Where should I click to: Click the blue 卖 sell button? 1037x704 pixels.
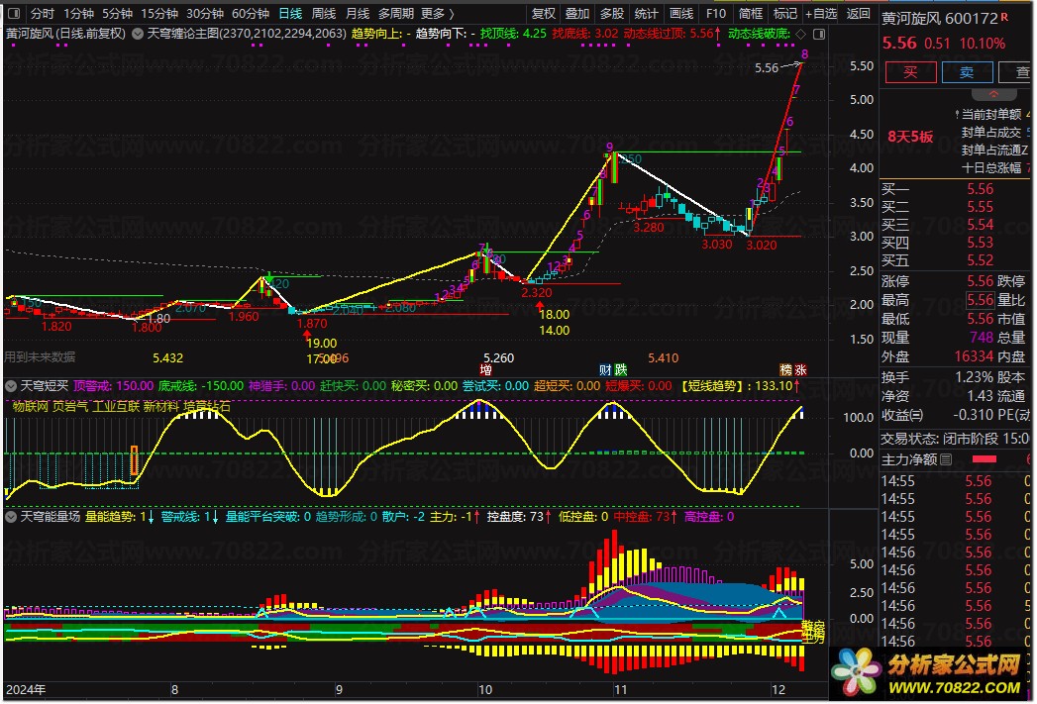pyautogui.click(x=967, y=72)
